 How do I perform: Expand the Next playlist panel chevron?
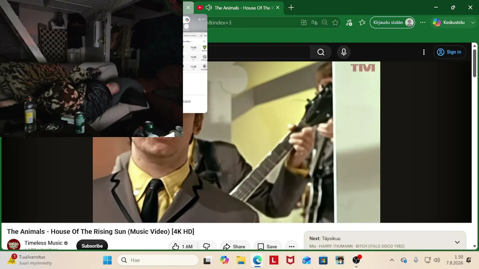[x=457, y=242]
